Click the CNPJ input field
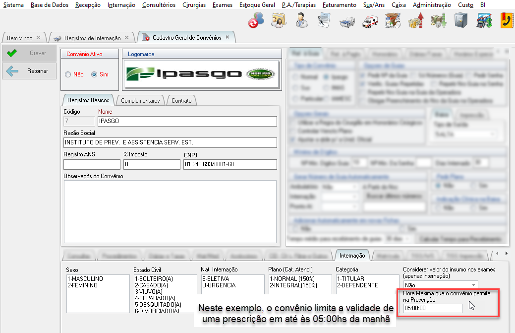Image resolution: width=515 pixels, height=333 pixels. pyautogui.click(x=229, y=164)
